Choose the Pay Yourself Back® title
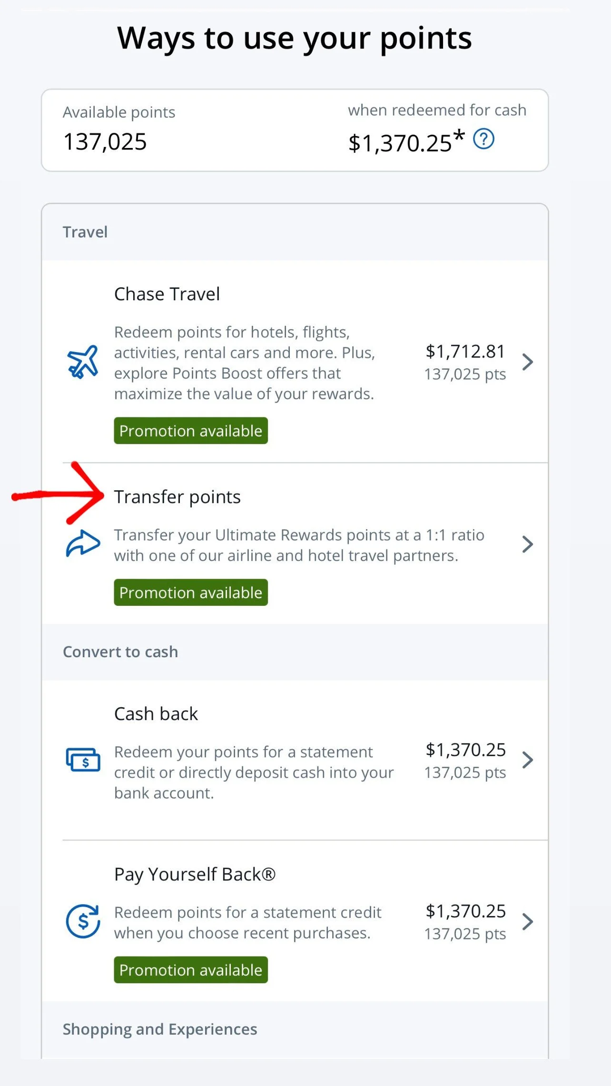 pos(195,874)
